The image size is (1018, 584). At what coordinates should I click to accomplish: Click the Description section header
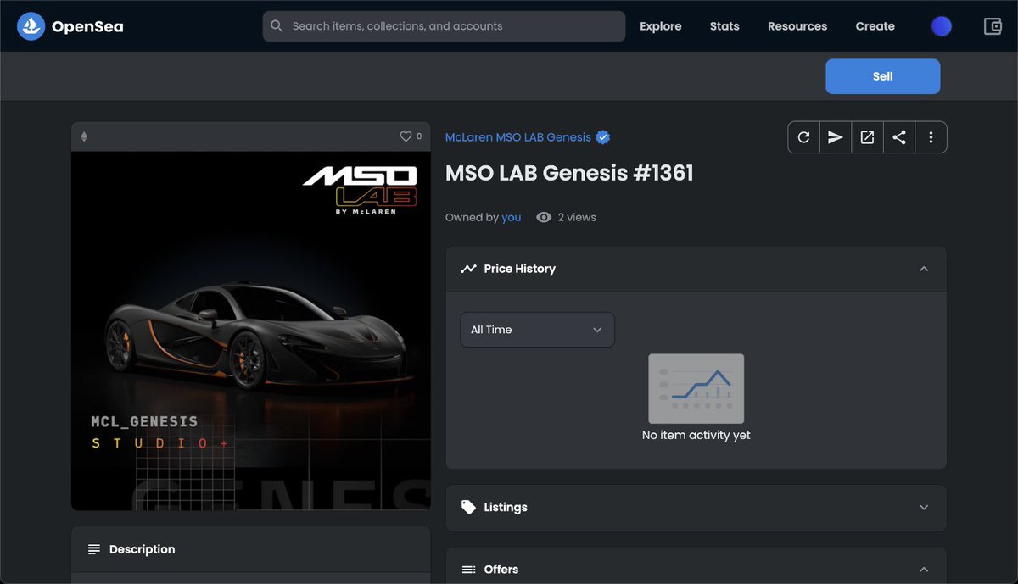tap(251, 549)
